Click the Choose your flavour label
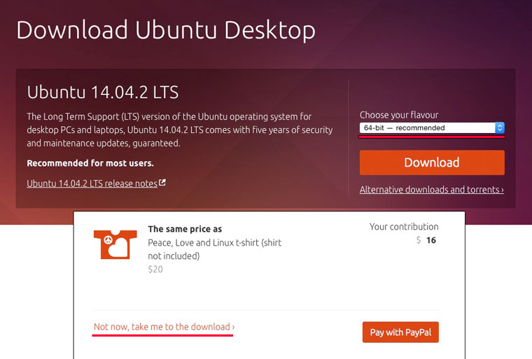 (398, 115)
